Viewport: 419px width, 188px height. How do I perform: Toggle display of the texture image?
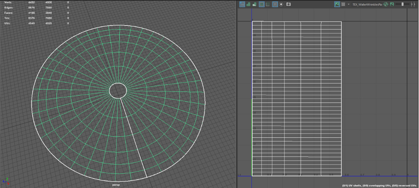coord(337,4)
